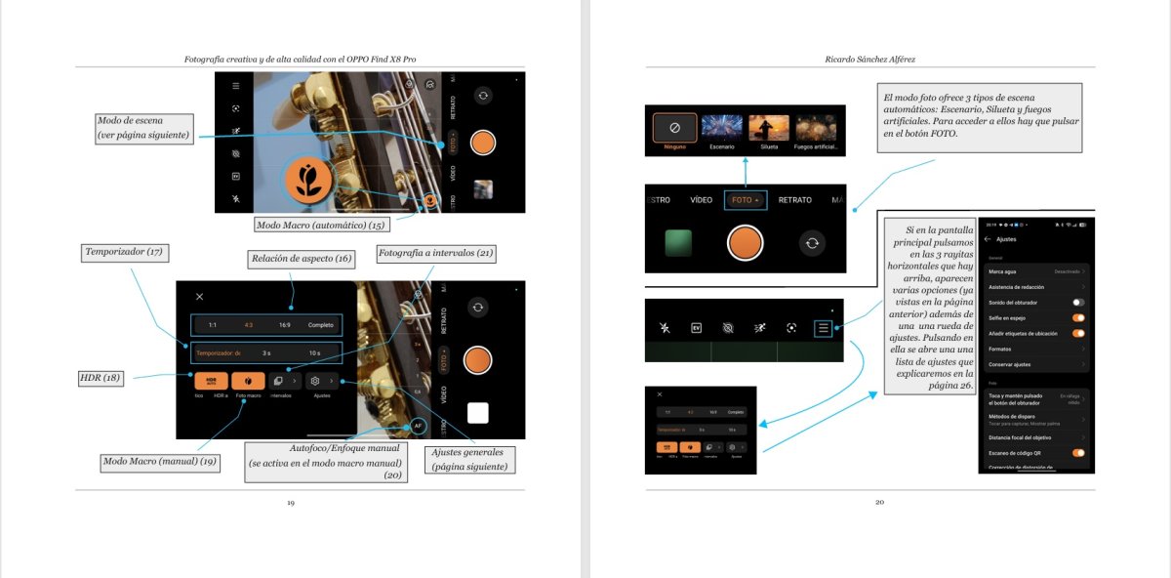
Task: Tap the crossed-out flash icon on page 20
Action: pyautogui.click(x=665, y=328)
